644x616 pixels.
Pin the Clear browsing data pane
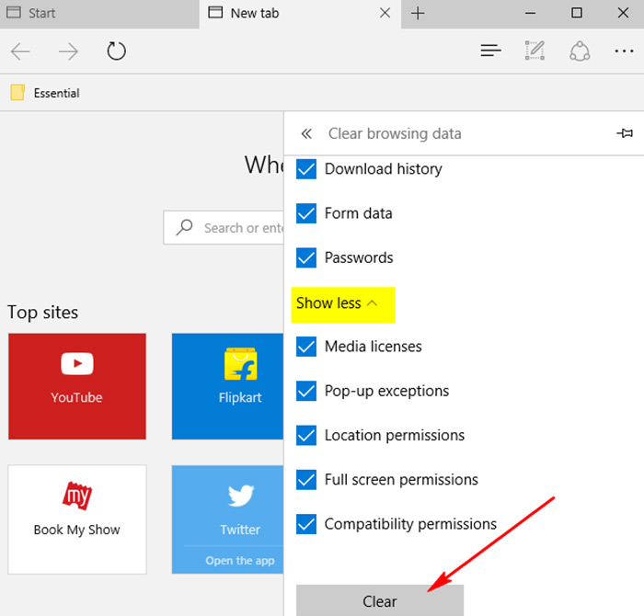click(x=625, y=133)
